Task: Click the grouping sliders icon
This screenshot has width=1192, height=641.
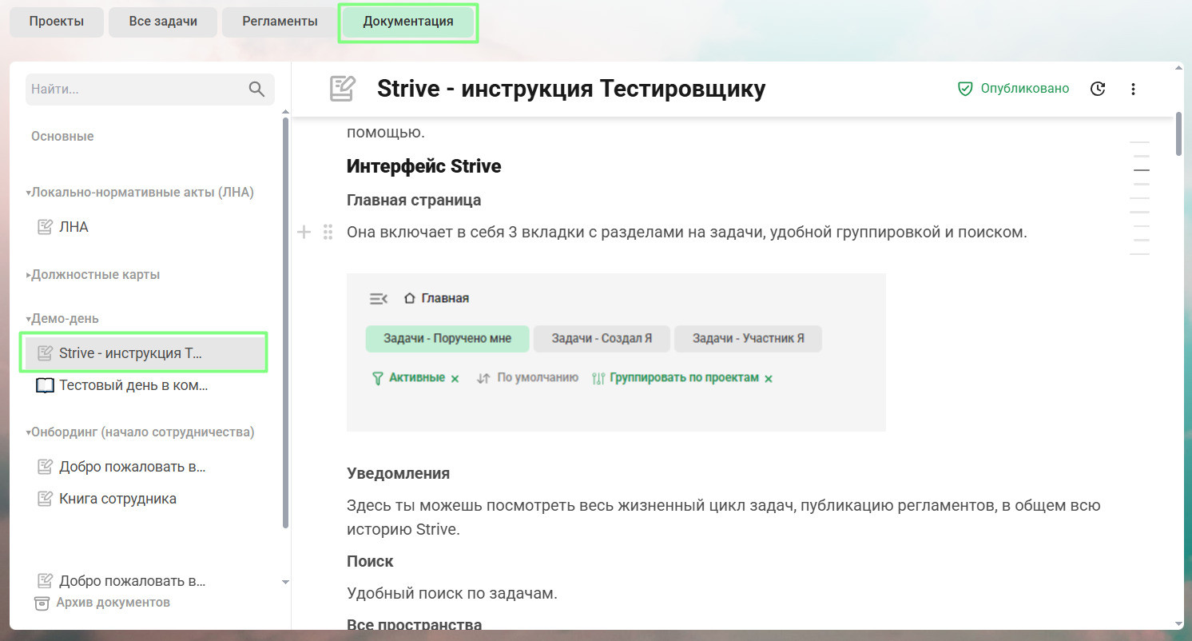Action: (598, 378)
